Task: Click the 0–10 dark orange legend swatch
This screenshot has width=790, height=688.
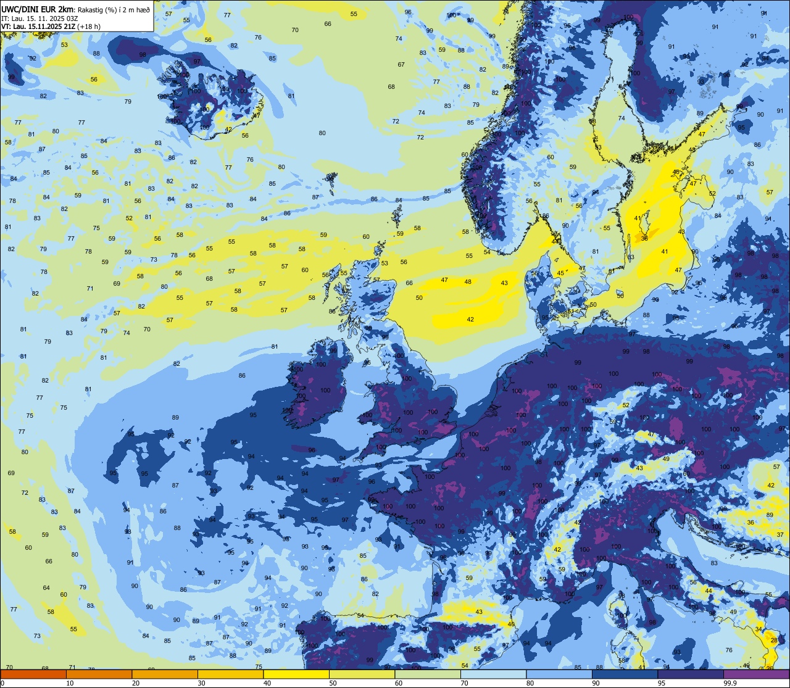Action: (x=33, y=674)
